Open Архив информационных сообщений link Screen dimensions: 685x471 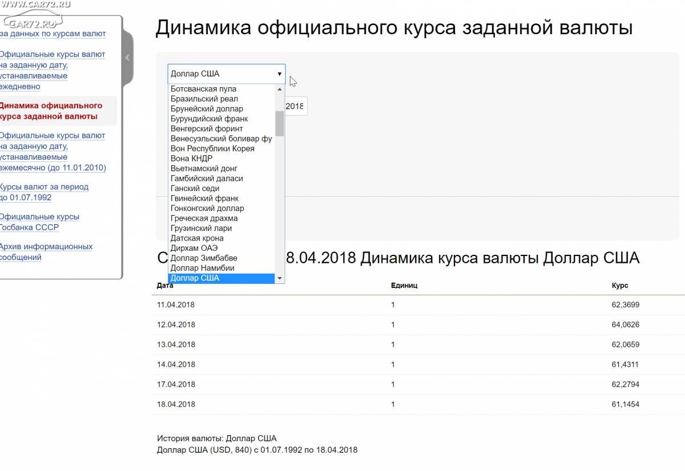click(46, 252)
